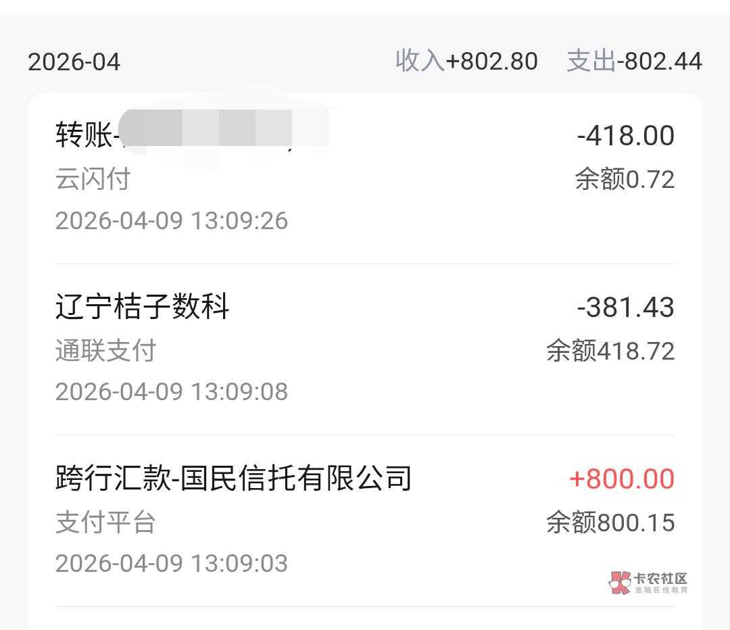The width and height of the screenshot is (730, 630).
Task: Click the -802.44 expense total
Action: pos(660,62)
